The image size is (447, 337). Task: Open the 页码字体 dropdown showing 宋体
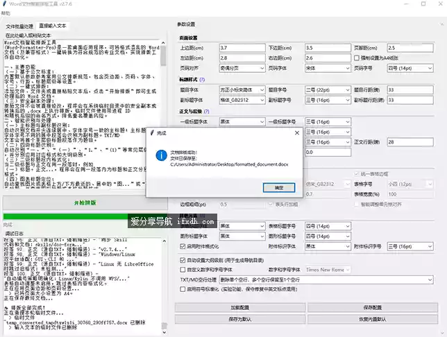pos(328,68)
